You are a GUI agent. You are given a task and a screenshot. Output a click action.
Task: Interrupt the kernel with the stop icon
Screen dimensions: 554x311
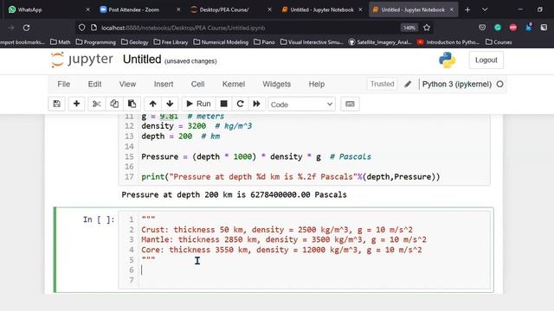[223, 104]
